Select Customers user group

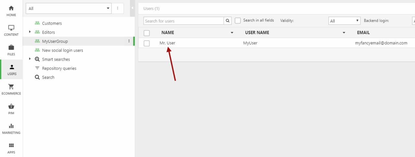(52, 23)
